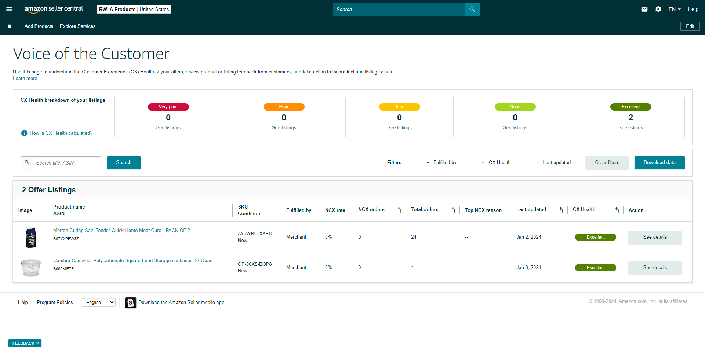Sort by Last updated arrows

click(x=562, y=210)
